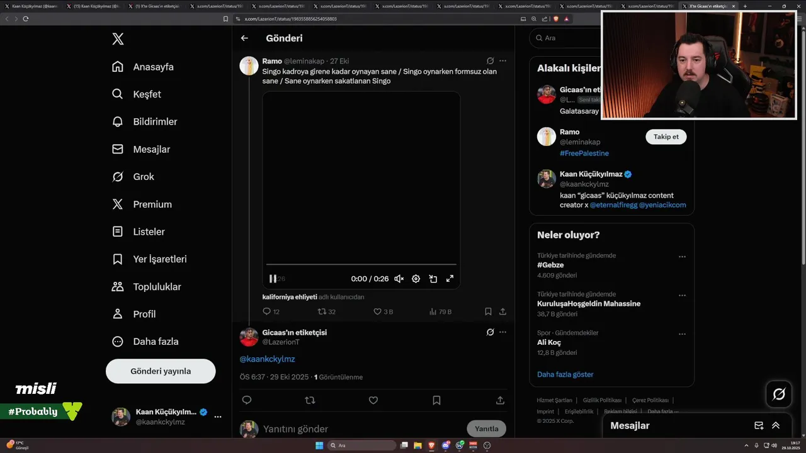This screenshot has height=453, width=806.
Task: More options for #Gebze trend
Action: click(x=682, y=257)
